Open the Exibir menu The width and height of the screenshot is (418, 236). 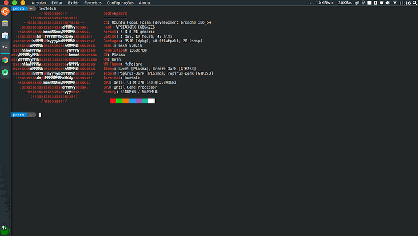pos(73,3)
